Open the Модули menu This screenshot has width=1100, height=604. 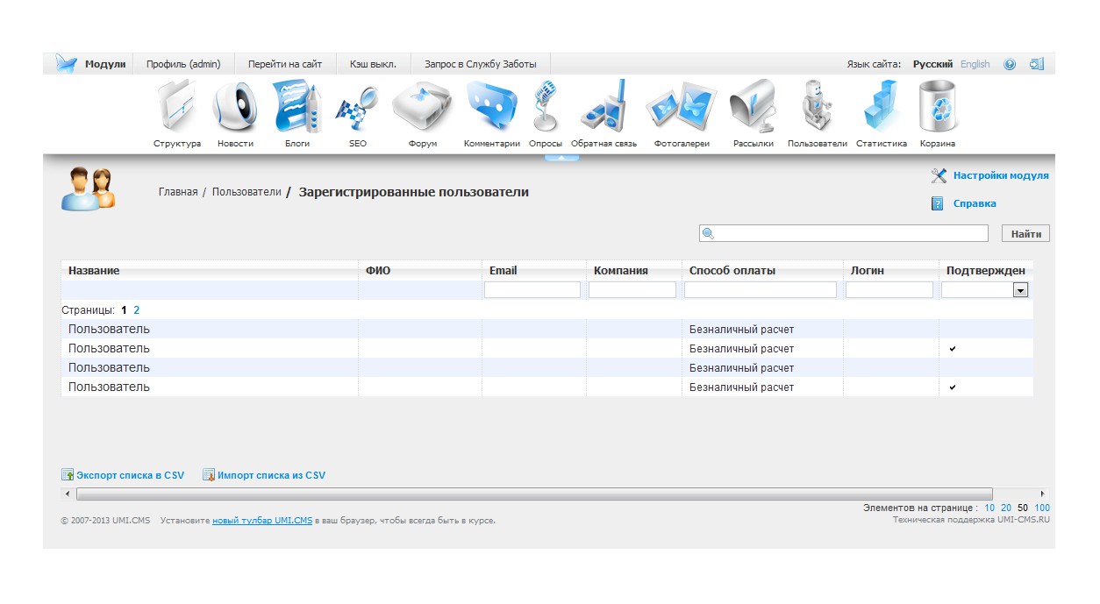point(105,64)
